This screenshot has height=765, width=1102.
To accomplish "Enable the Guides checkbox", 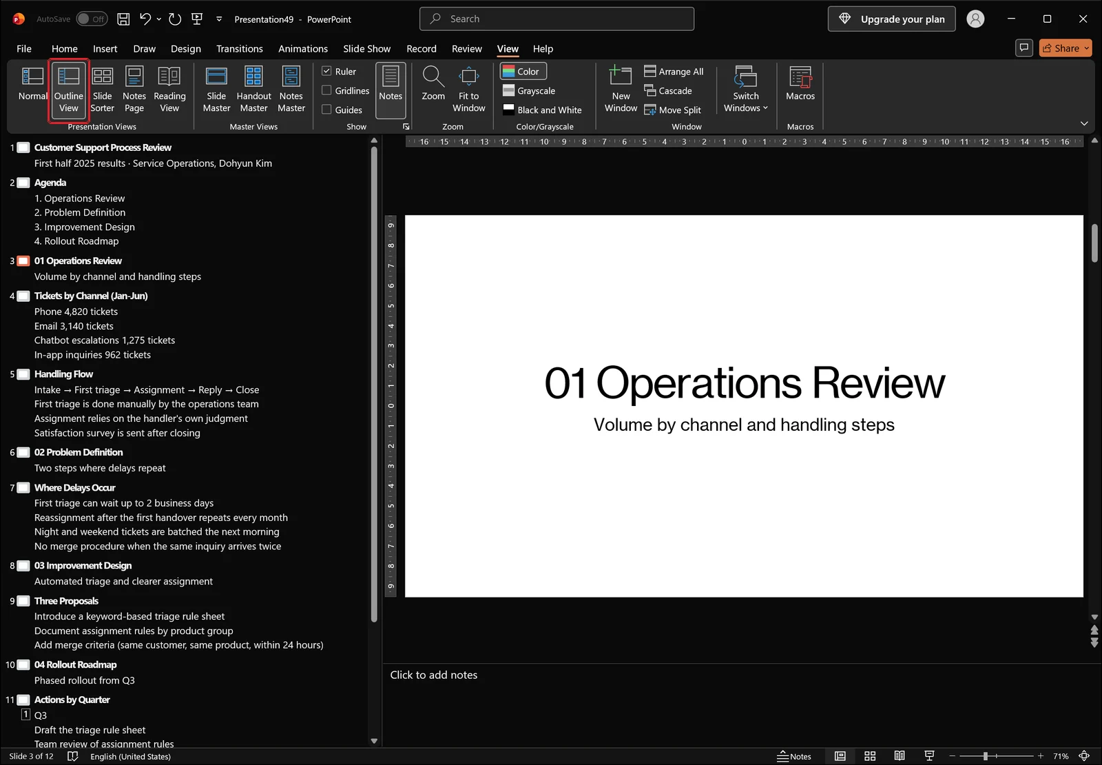I will coord(327,110).
